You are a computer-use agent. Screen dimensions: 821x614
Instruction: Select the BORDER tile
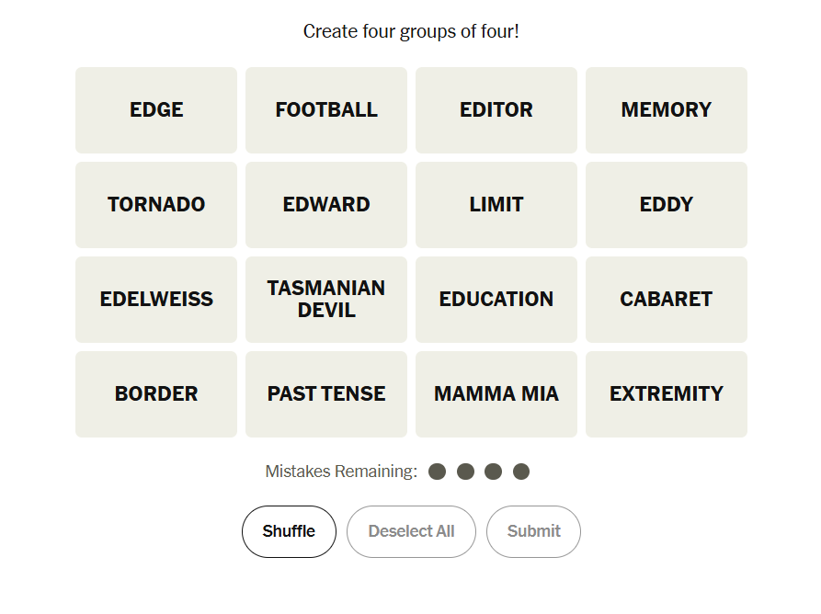pyautogui.click(x=156, y=394)
